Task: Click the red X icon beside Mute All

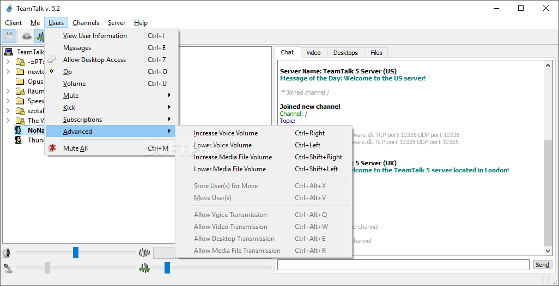Action: tap(52, 148)
